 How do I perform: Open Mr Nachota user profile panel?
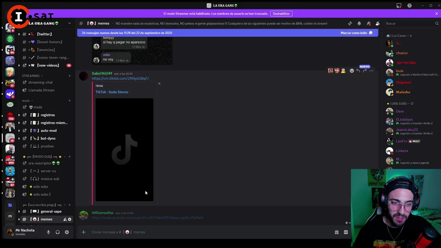click(x=25, y=232)
